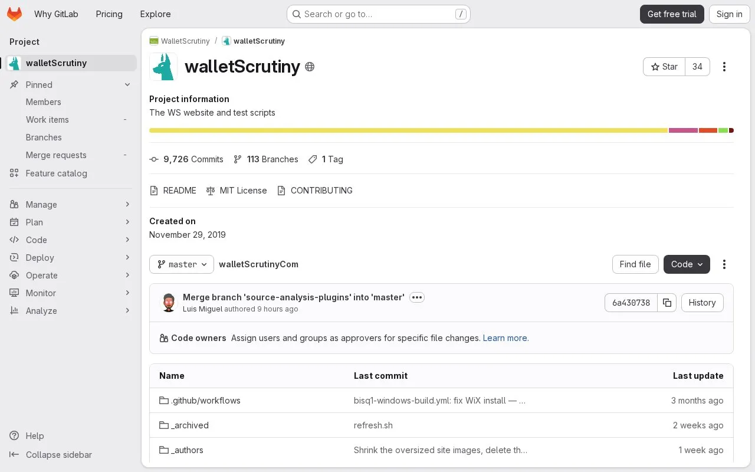Expand the Manage section
The image size is (755, 472).
(x=71, y=205)
